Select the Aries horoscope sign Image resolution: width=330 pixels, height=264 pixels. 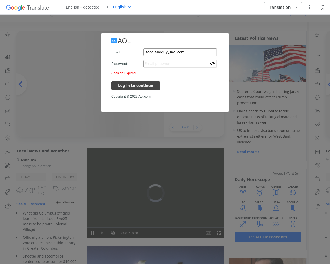243,191
